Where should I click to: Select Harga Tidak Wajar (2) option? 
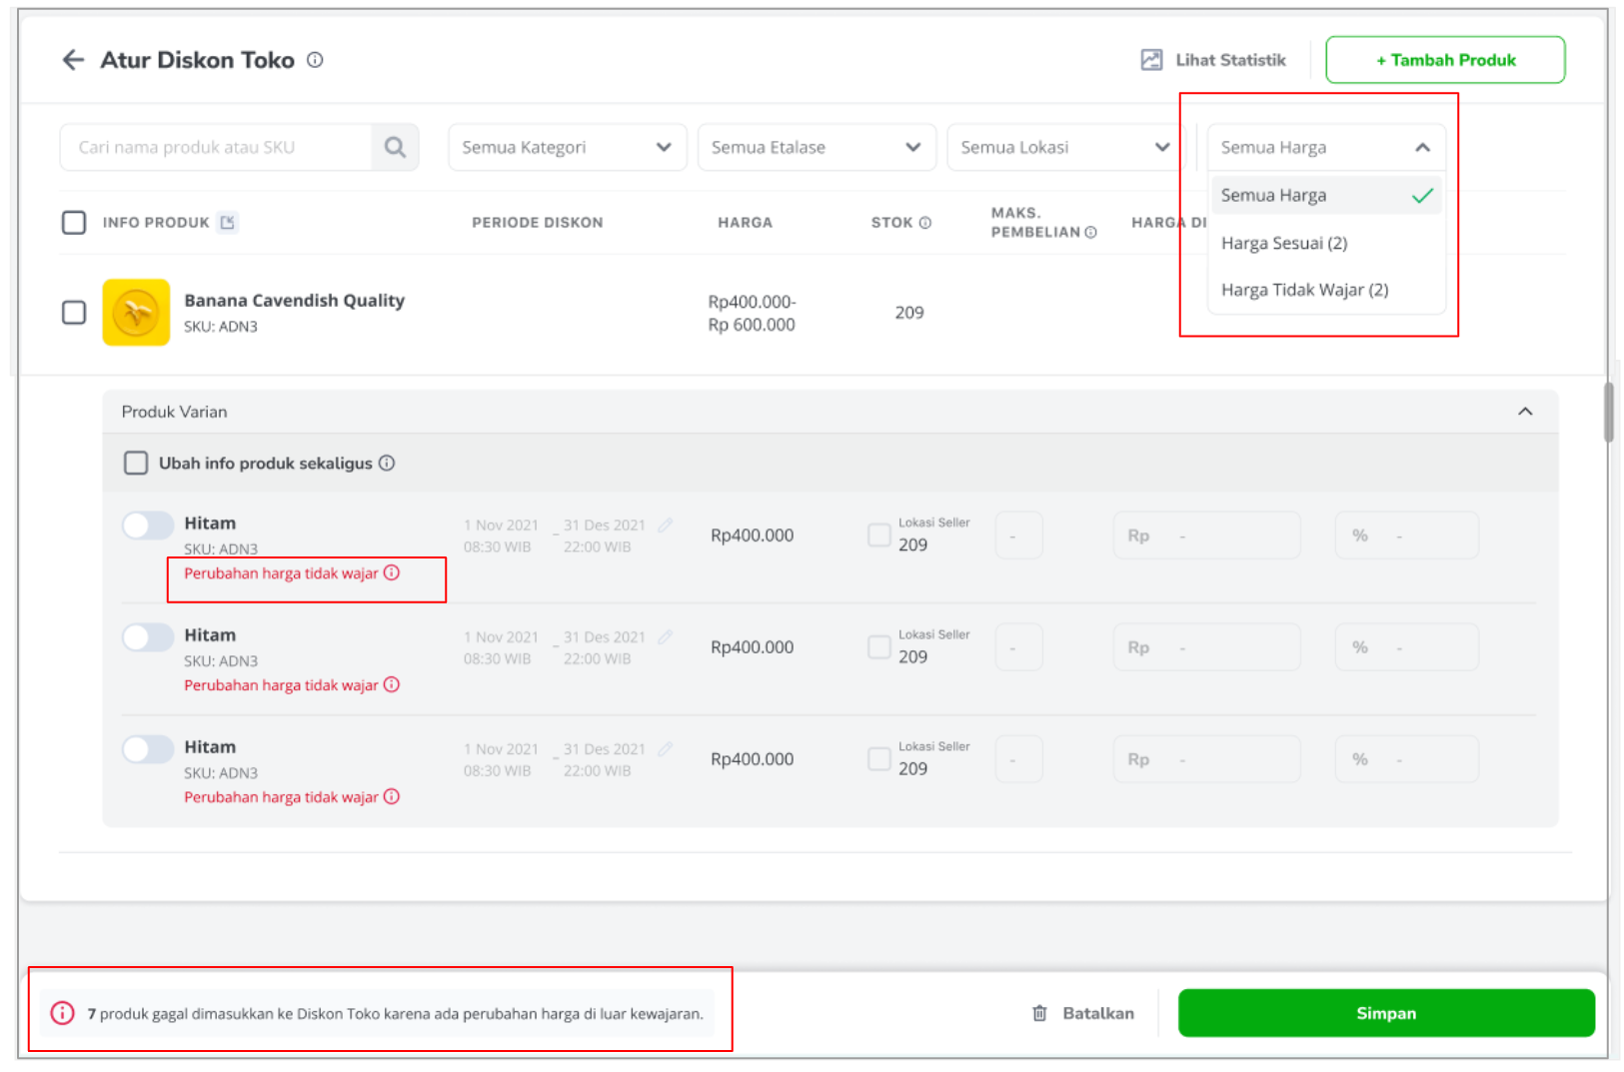coord(1326,290)
